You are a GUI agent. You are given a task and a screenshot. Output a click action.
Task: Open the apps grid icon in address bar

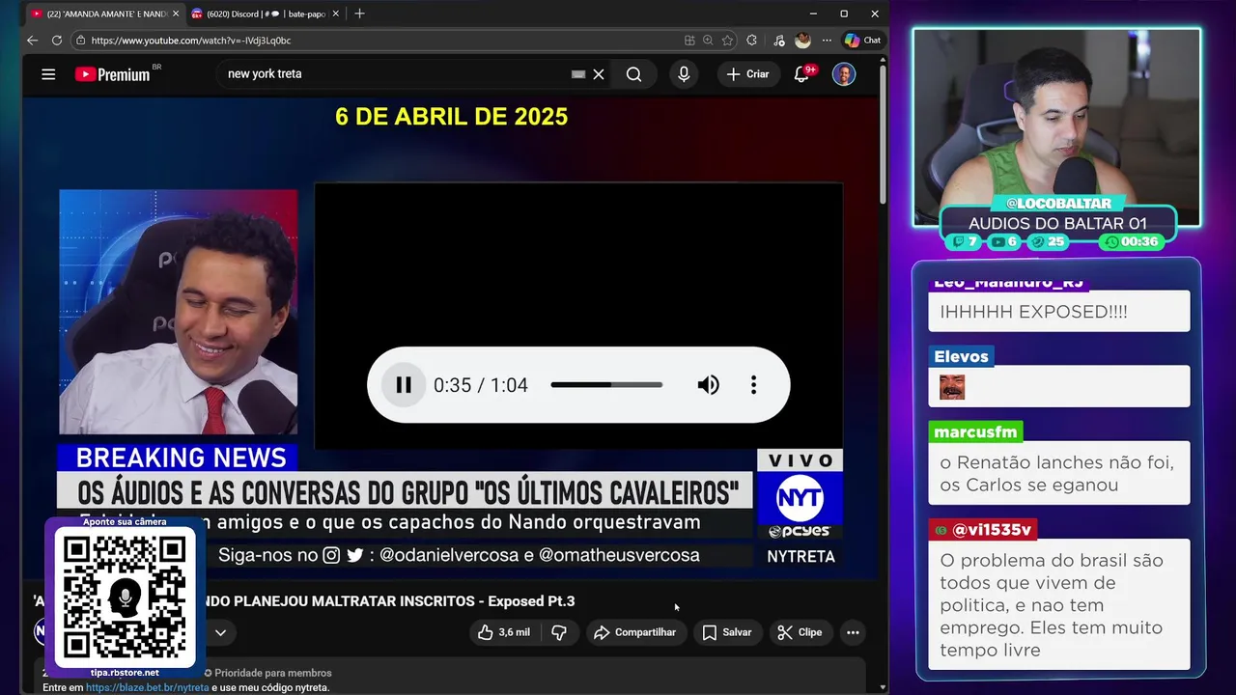coord(689,41)
